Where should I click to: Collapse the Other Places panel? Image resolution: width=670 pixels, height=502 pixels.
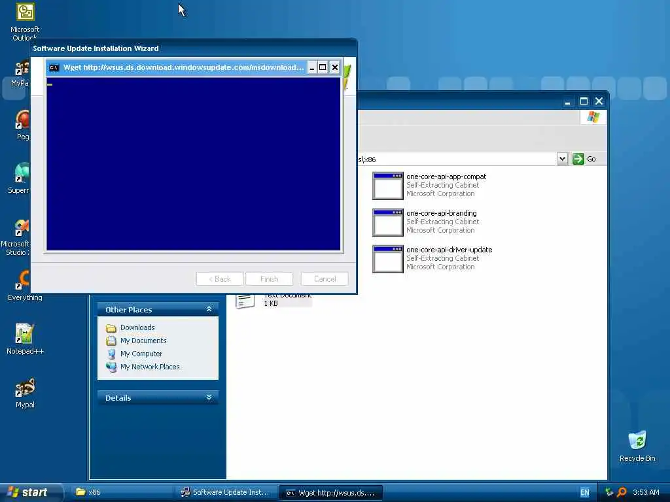209,309
